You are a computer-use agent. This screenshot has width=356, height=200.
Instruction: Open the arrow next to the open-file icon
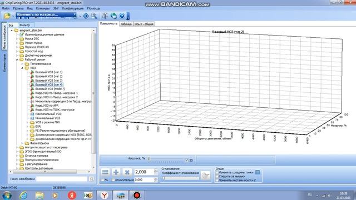[13, 16]
